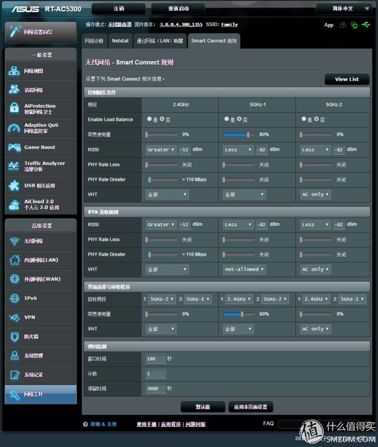This screenshot has width=378, height=447.
Task: Click the bounce detection window time field
Action: pyautogui.click(x=156, y=359)
